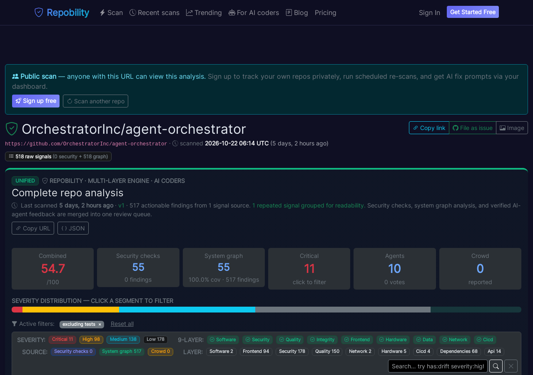Select the blue medium severity segment

pyautogui.click(x=187, y=310)
